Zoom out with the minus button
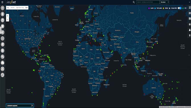The width and height of the screenshot is (191, 108). click(7, 20)
